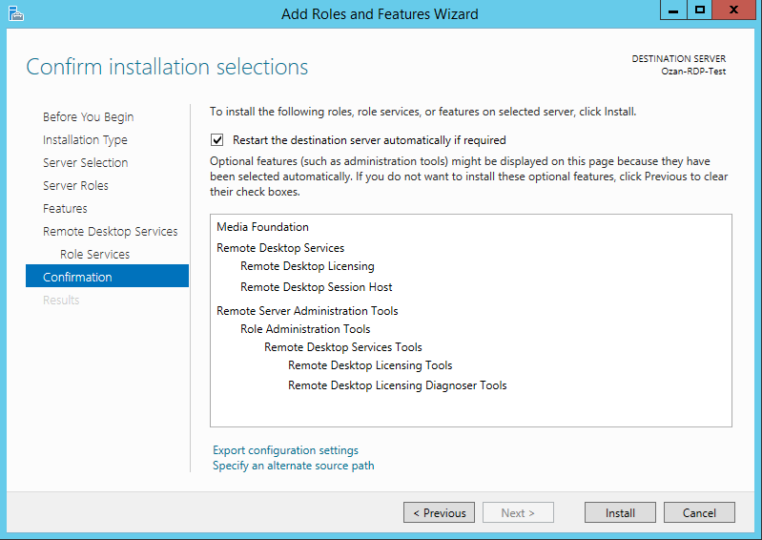This screenshot has width=762, height=540.
Task: Maximize the wizard window
Action: point(700,10)
